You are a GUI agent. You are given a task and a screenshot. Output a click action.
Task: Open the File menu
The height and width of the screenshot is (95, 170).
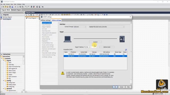(2, 4)
